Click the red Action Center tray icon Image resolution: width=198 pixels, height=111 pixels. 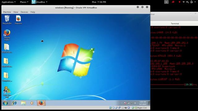125,103
